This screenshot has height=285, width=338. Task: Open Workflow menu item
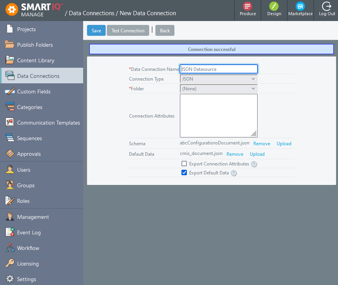click(x=42, y=248)
